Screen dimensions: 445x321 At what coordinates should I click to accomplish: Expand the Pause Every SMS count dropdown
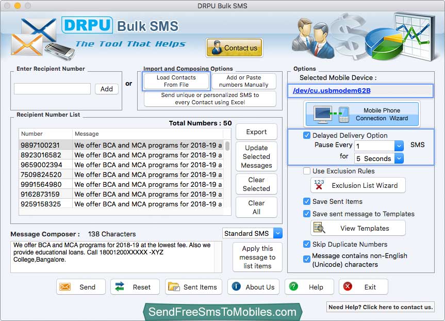tap(399, 146)
